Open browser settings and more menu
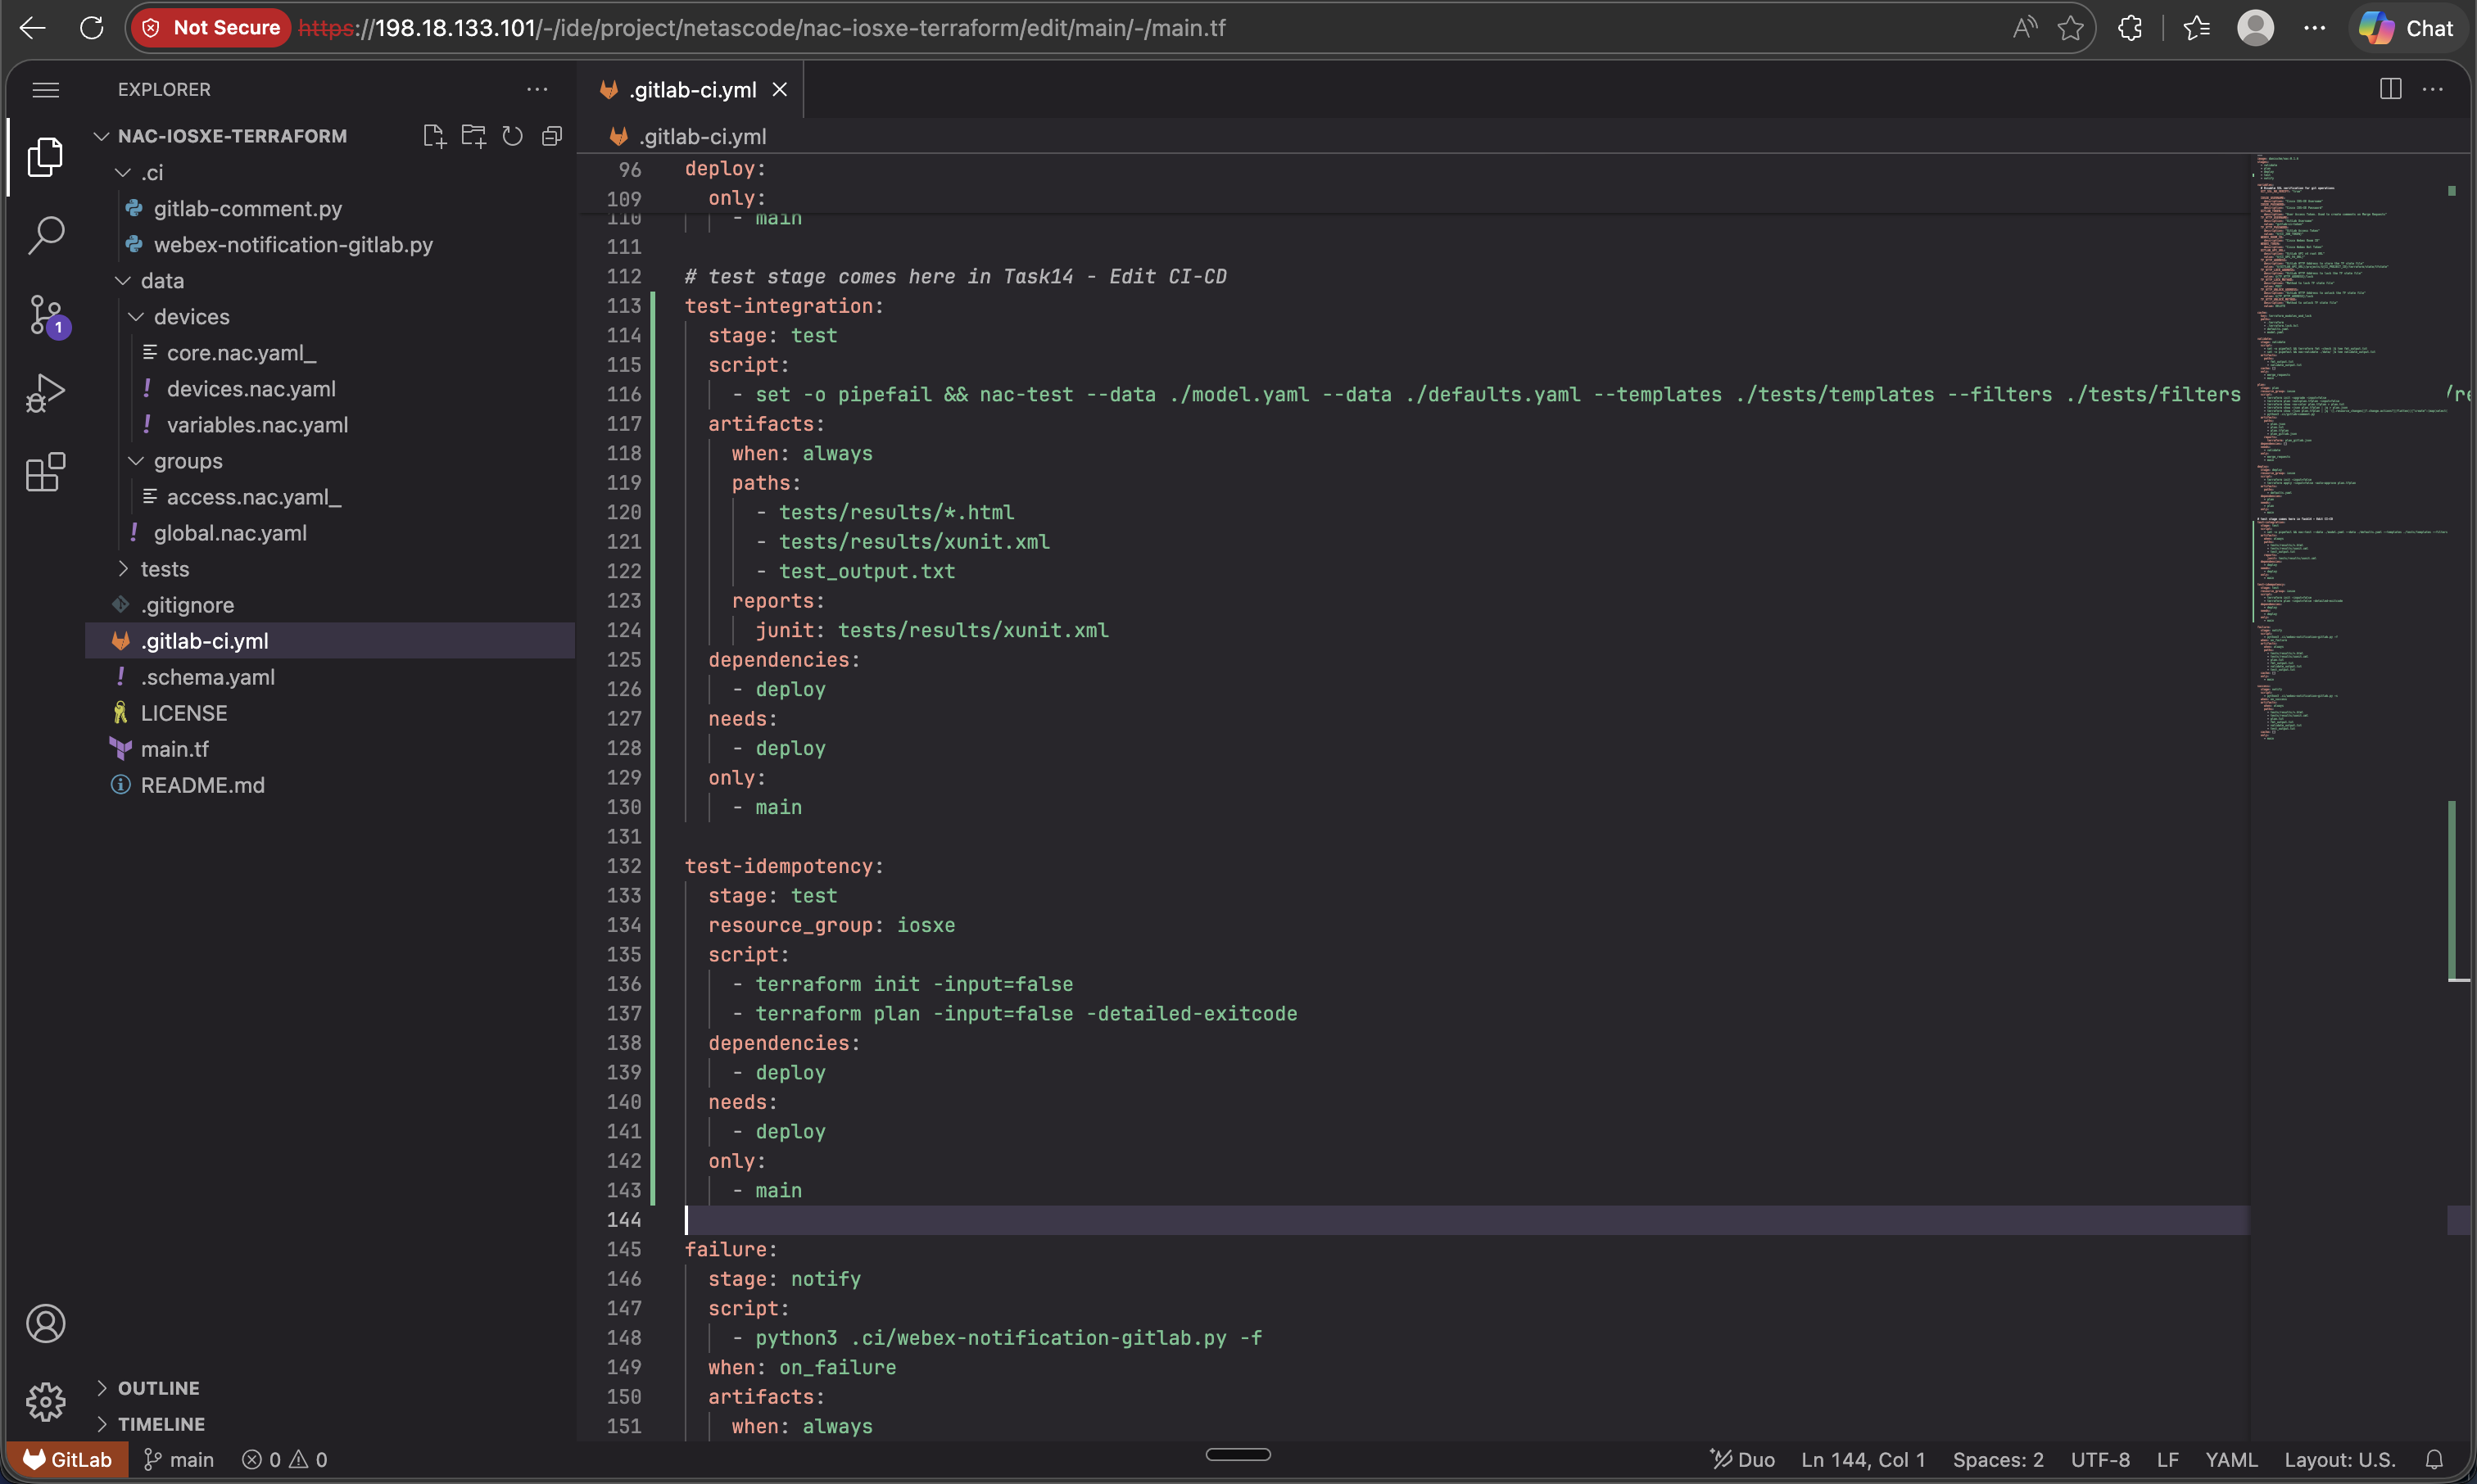Image resolution: width=2477 pixels, height=1484 pixels. tap(2315, 28)
